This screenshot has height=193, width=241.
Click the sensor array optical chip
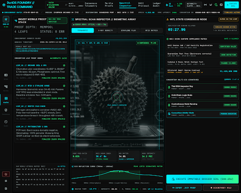tap(90, 24)
